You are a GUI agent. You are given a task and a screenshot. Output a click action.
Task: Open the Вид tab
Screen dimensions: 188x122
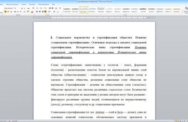coord(54,4)
